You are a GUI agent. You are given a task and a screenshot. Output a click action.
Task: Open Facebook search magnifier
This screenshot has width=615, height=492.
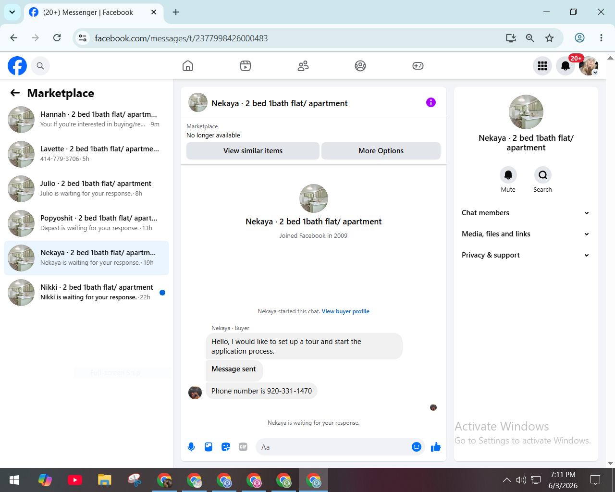[x=40, y=66]
